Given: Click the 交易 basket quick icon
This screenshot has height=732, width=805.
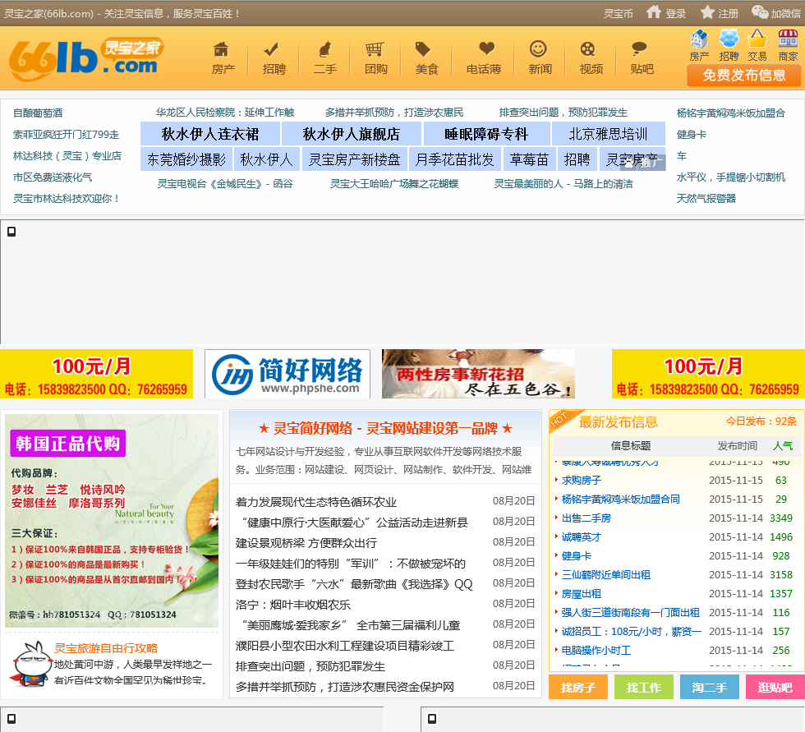Looking at the screenshot, I should [x=757, y=46].
